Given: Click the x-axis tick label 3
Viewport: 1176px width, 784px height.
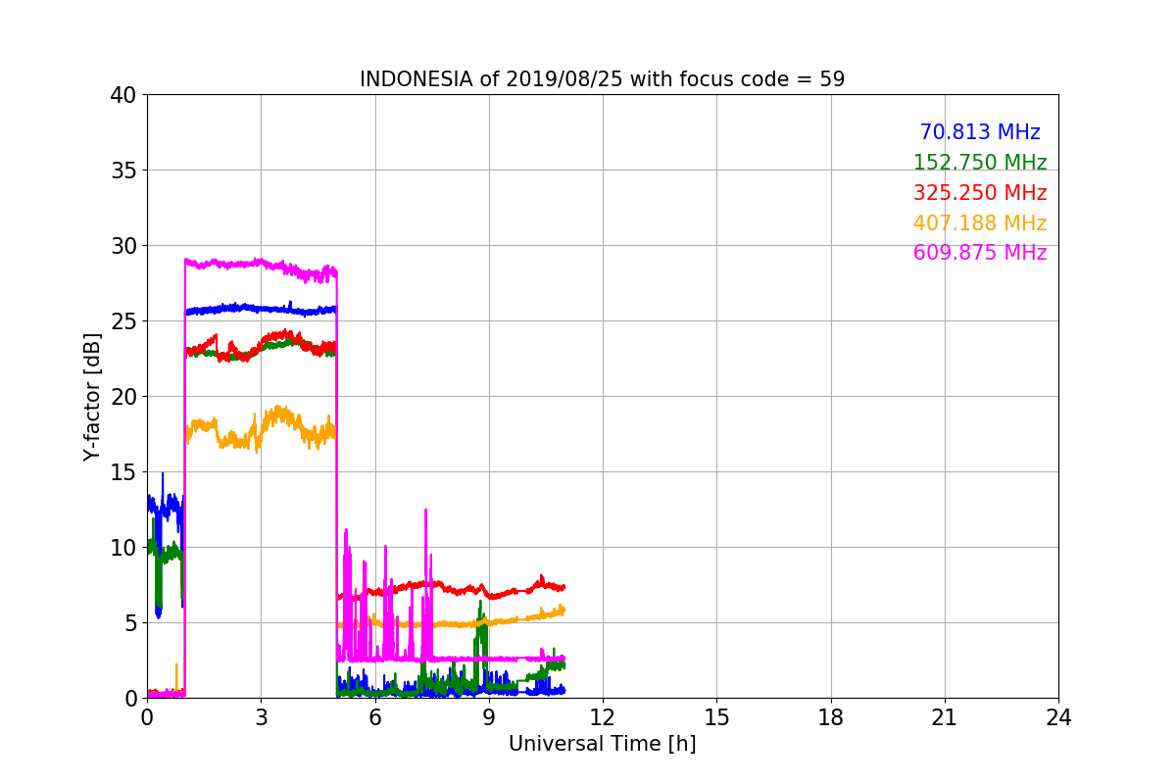Looking at the screenshot, I should pos(261,717).
